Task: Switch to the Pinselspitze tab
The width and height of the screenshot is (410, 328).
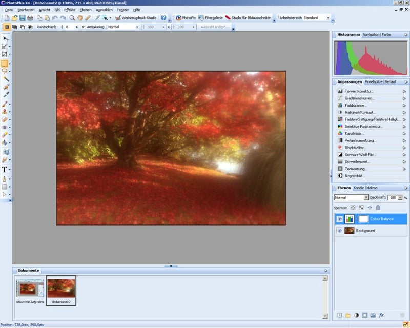Action: pos(374,82)
